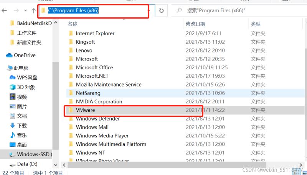The height and width of the screenshot is (175, 307).
Task: Select the VMware folder icon
Action: point(71,110)
